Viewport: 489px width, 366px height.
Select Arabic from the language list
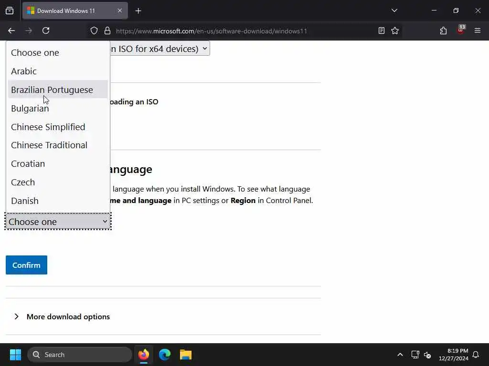tap(58, 71)
